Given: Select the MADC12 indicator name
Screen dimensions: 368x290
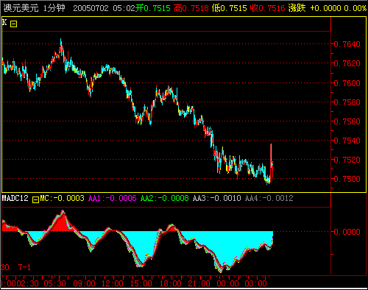Looking at the screenshot, I should click(15, 198).
